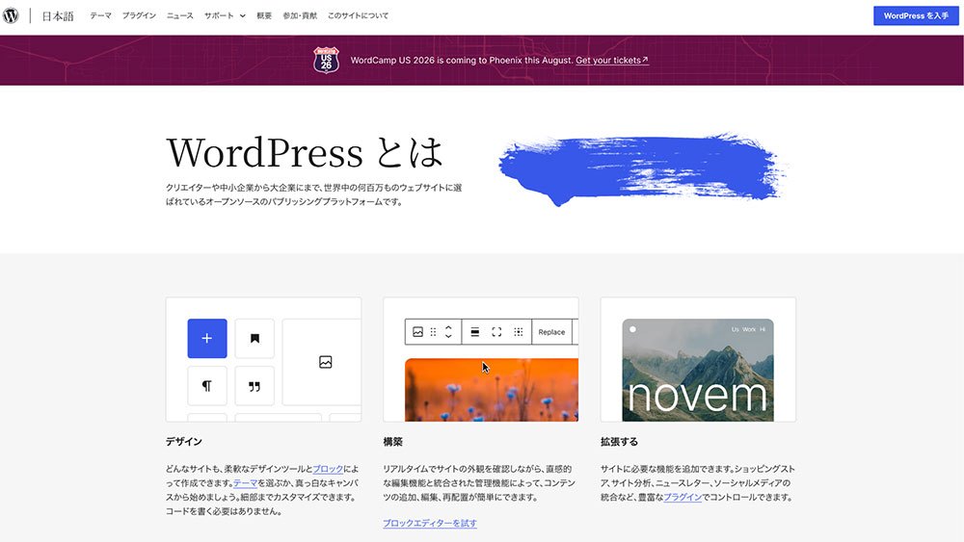The width and height of the screenshot is (964, 542).
Task: Click the bookmark block icon
Action: tap(254, 338)
